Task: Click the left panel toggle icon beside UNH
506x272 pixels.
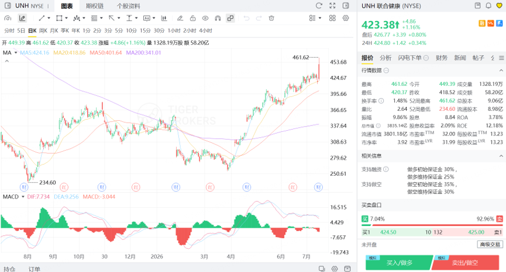Action: click(8, 6)
